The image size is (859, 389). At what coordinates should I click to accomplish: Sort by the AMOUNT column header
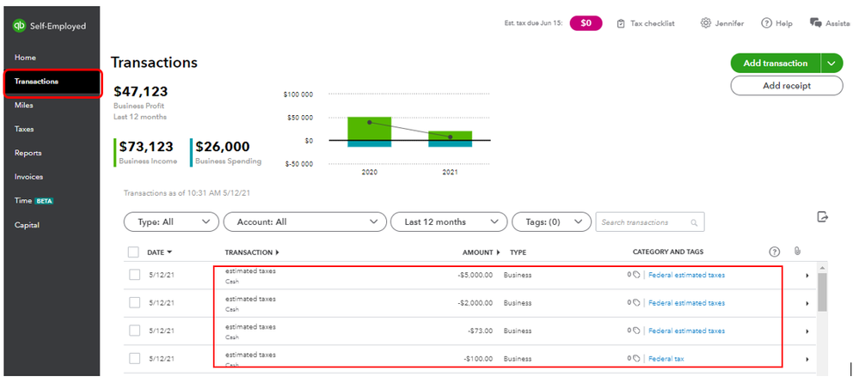(482, 252)
